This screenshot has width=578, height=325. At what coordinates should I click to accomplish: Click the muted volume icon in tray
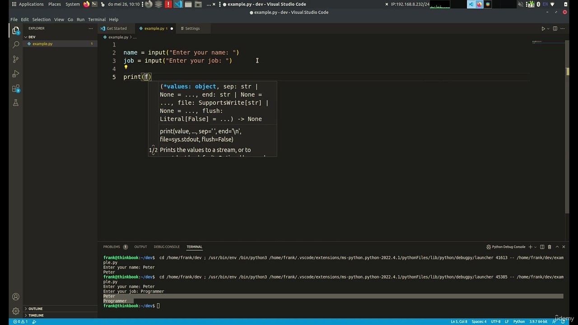tap(521, 4)
